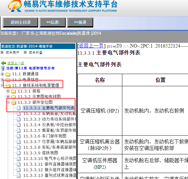Open 11.3.3.3 动力传动系统部件 page

50,119
